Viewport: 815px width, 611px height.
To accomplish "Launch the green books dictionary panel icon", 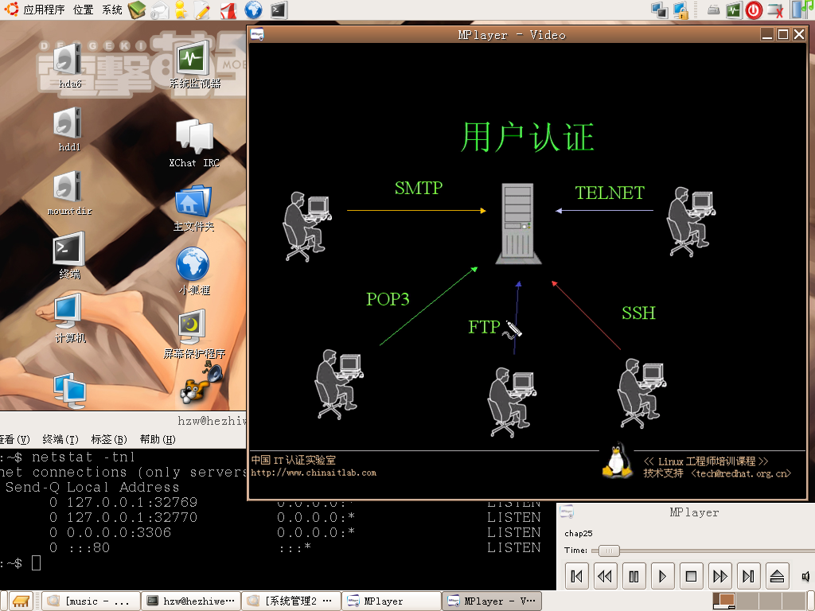I will [x=137, y=10].
